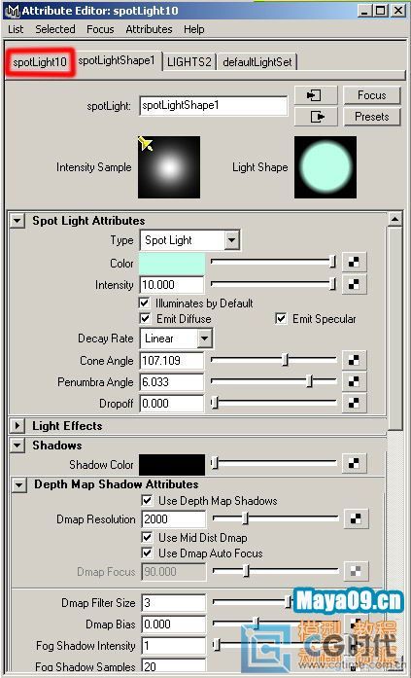Click the Dmap Resolution slider handle
Viewport: 411px width, 678px height.
[245, 518]
